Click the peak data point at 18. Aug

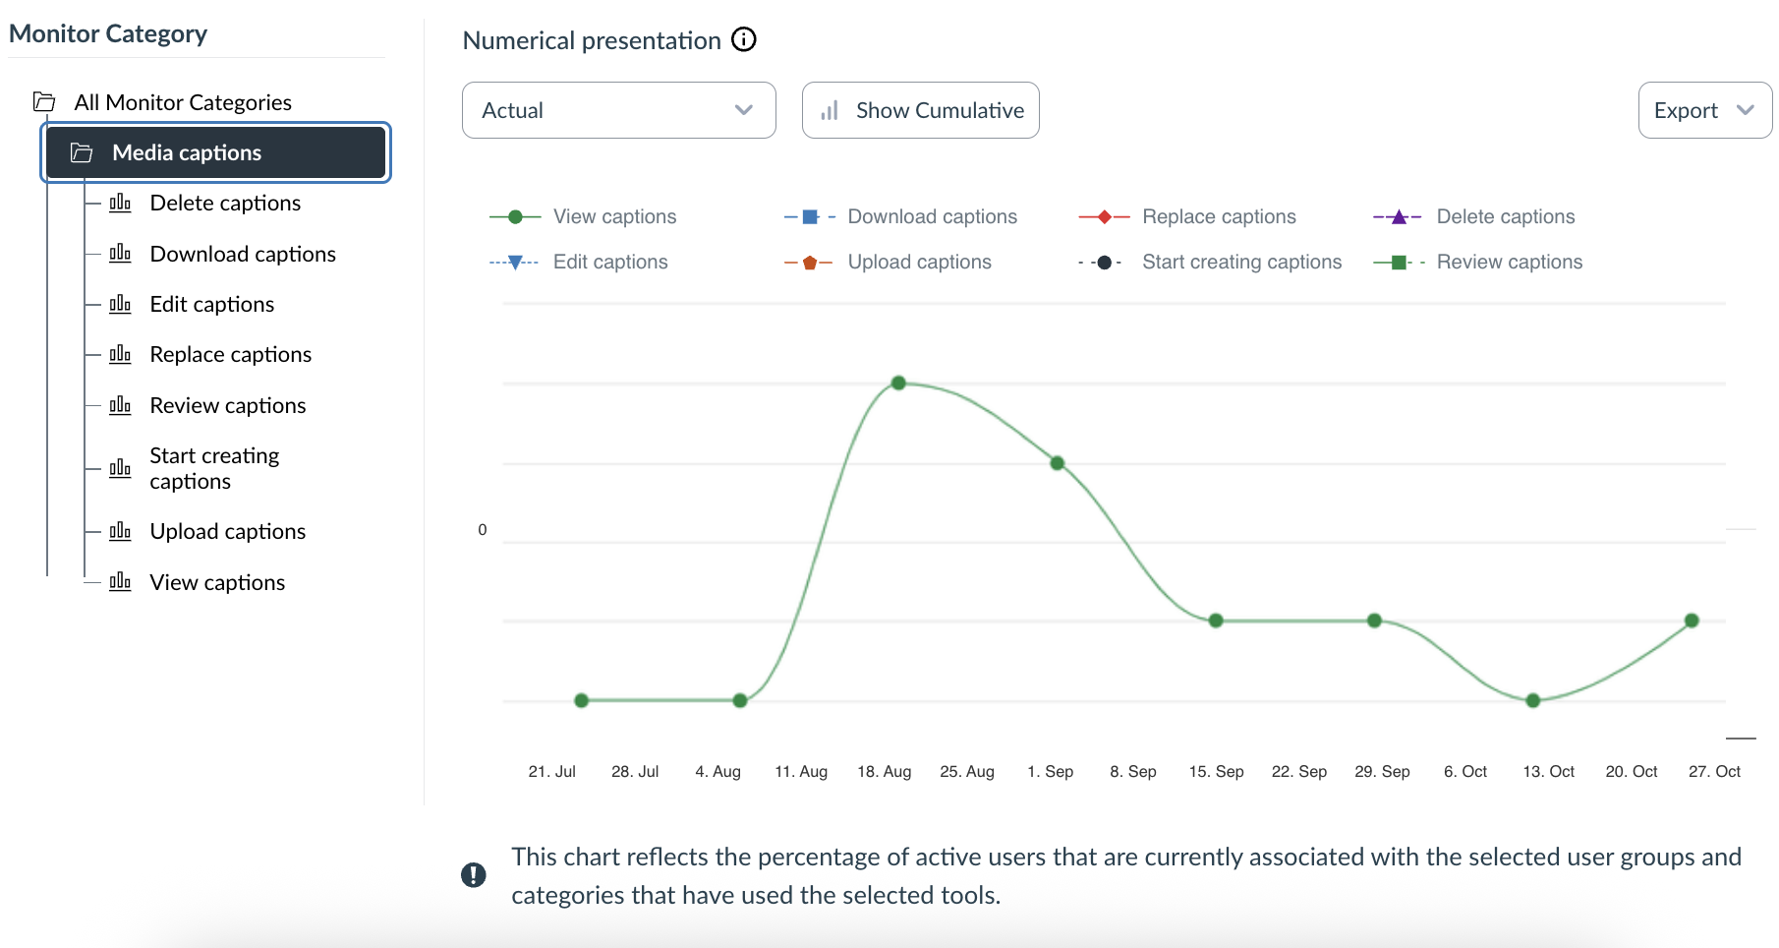coord(898,383)
